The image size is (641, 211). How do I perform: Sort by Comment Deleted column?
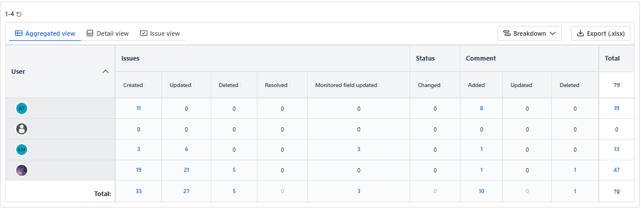click(x=570, y=85)
